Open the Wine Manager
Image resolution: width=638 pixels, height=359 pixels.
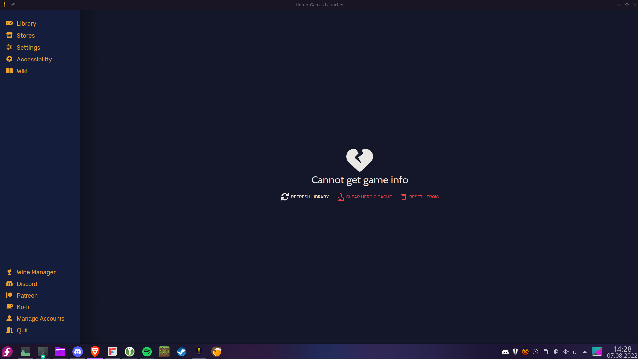[x=36, y=272]
